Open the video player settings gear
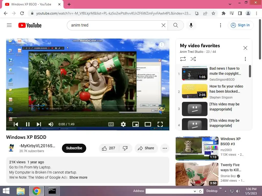This screenshot has height=196, width=262. pyautogui.click(x=123, y=124)
